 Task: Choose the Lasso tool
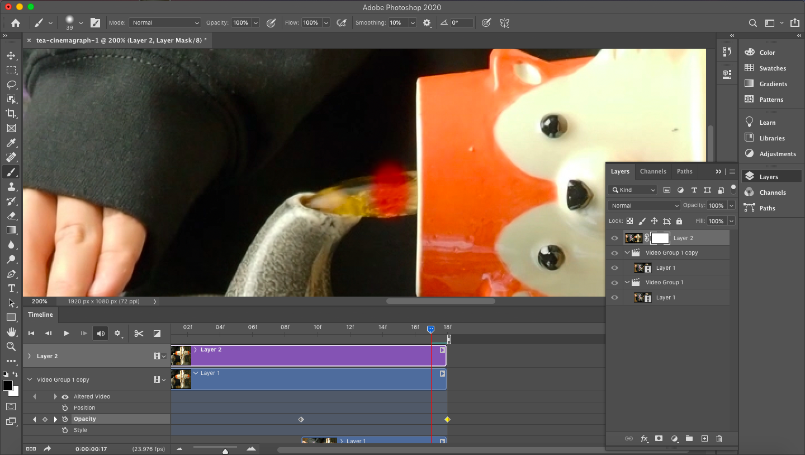(x=11, y=85)
